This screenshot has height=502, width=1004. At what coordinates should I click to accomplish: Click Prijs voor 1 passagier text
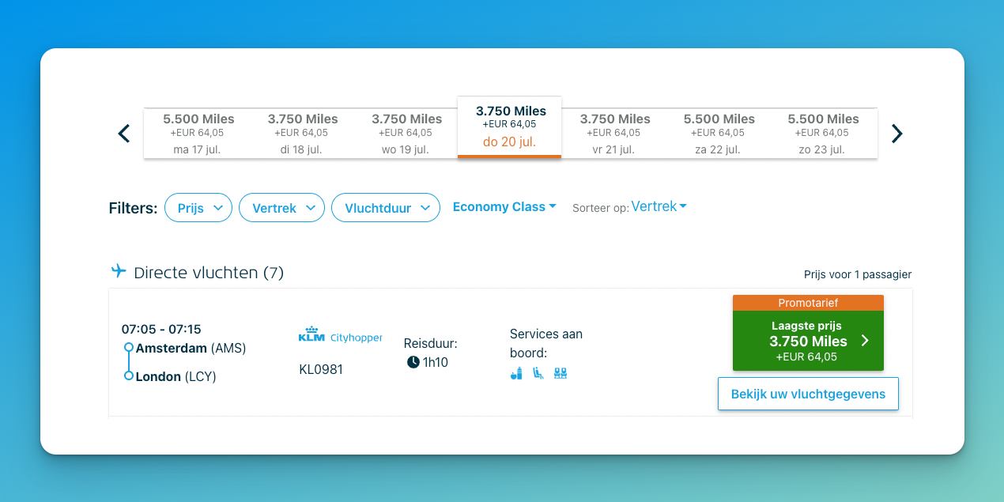tap(858, 274)
